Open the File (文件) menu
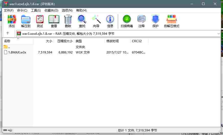This screenshot has height=135, width=223. pos(9,10)
